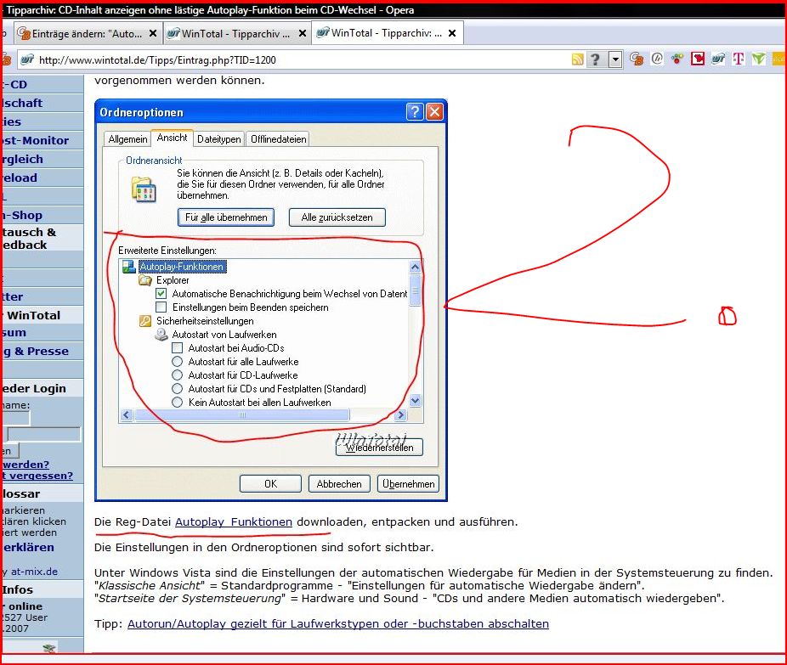Screen dimensions: 787x665
Task: Click the vertical scrollbar thumb in settings list
Action: point(415,290)
